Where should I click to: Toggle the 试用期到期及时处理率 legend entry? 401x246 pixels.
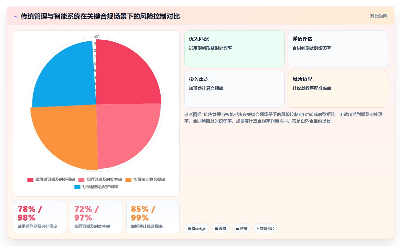[x=51, y=180]
